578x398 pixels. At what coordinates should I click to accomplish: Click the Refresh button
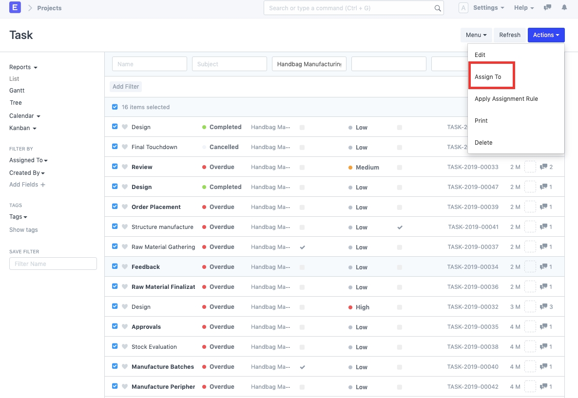510,35
